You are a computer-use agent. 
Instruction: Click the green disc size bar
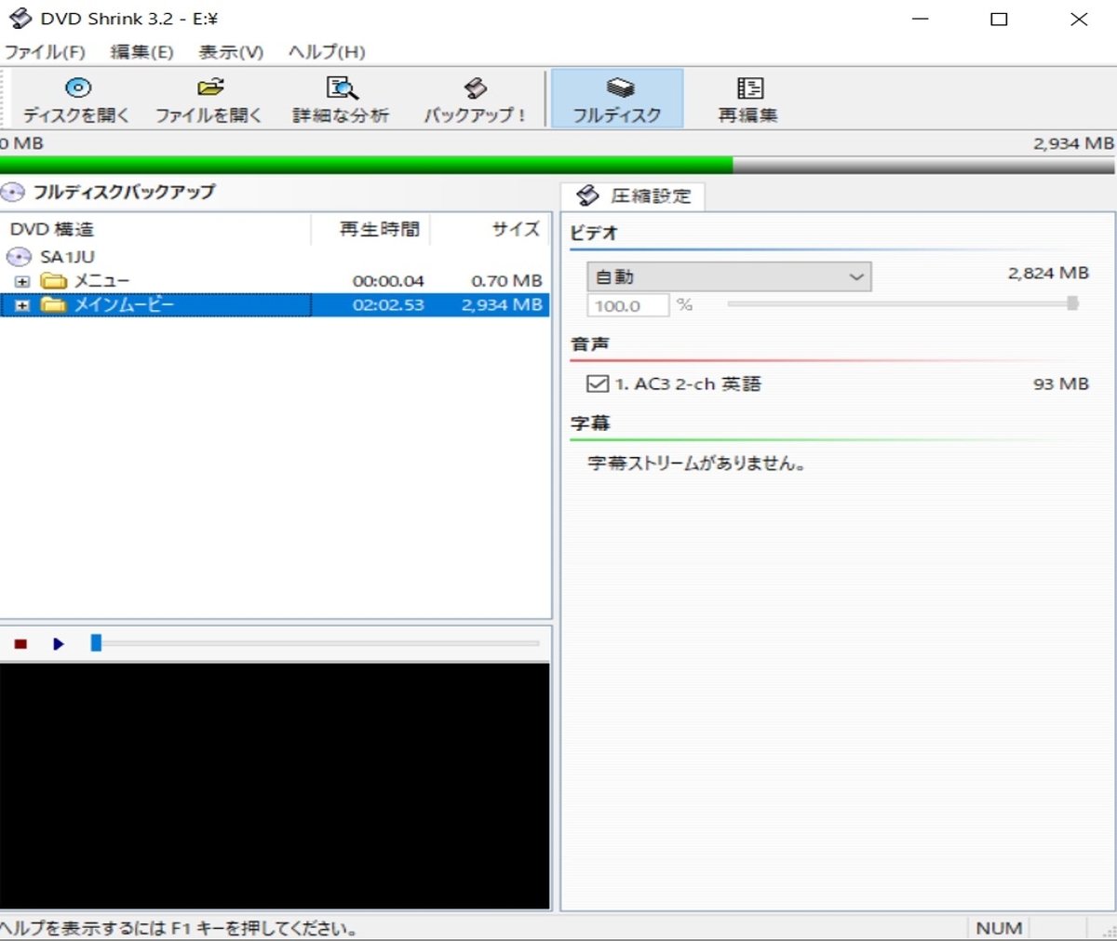[x=367, y=166]
